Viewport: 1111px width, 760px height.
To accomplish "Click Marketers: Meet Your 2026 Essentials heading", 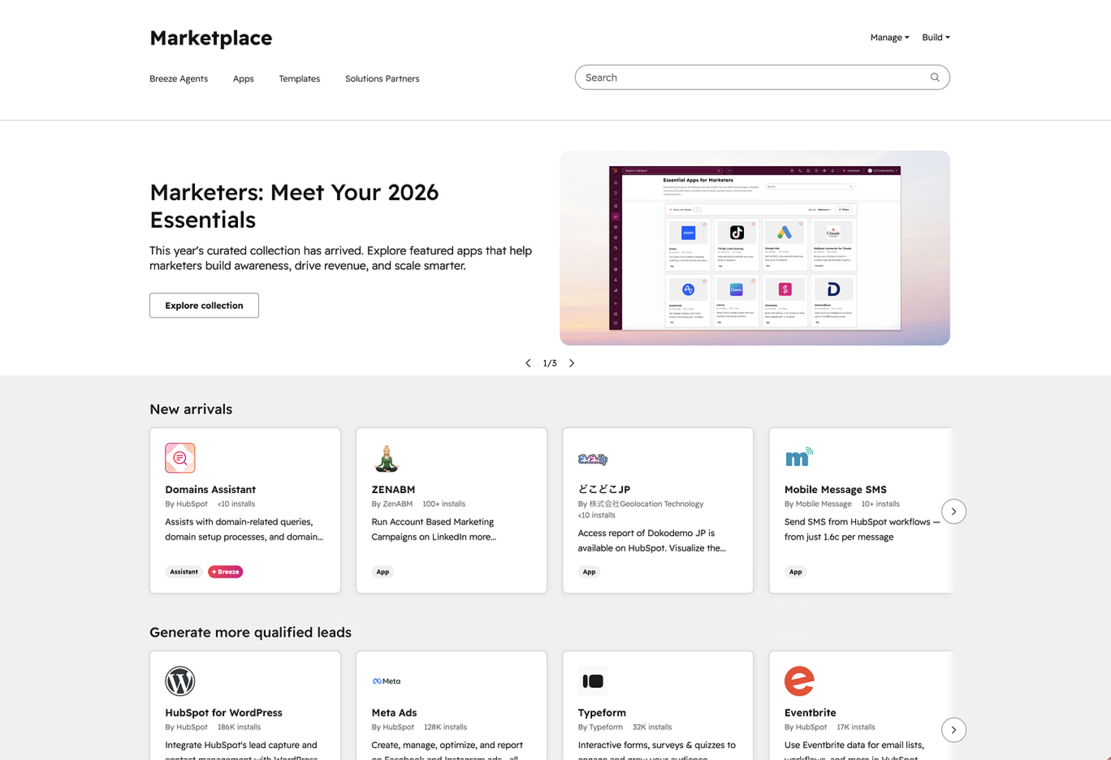I will (x=294, y=206).
